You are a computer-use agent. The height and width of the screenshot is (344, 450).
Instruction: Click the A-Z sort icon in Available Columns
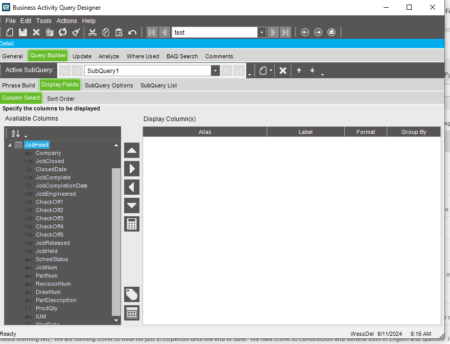click(15, 133)
